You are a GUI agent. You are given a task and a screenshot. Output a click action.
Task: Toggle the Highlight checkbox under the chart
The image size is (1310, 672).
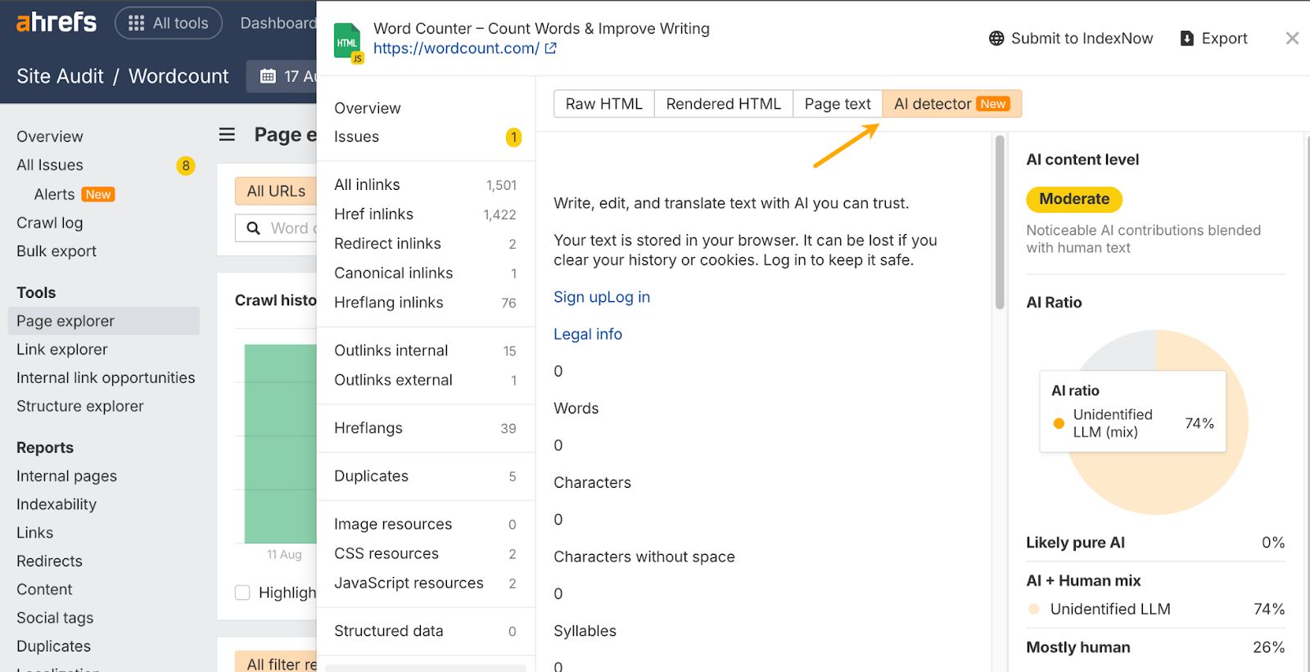[x=242, y=593]
